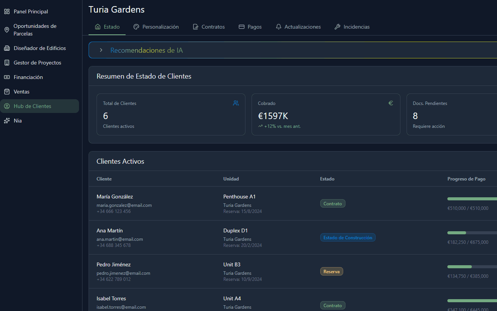Click the document-edit icon on Contratos tab
Viewport: 497px width, 311px height.
(x=195, y=27)
